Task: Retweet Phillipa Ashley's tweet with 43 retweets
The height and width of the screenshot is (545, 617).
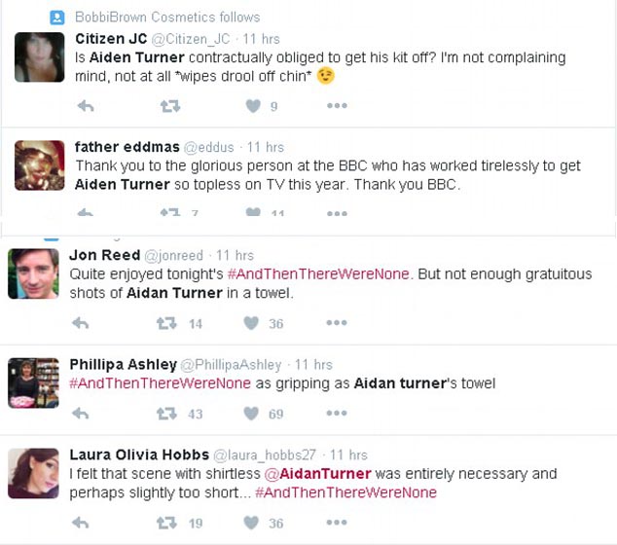Action: click(x=166, y=414)
